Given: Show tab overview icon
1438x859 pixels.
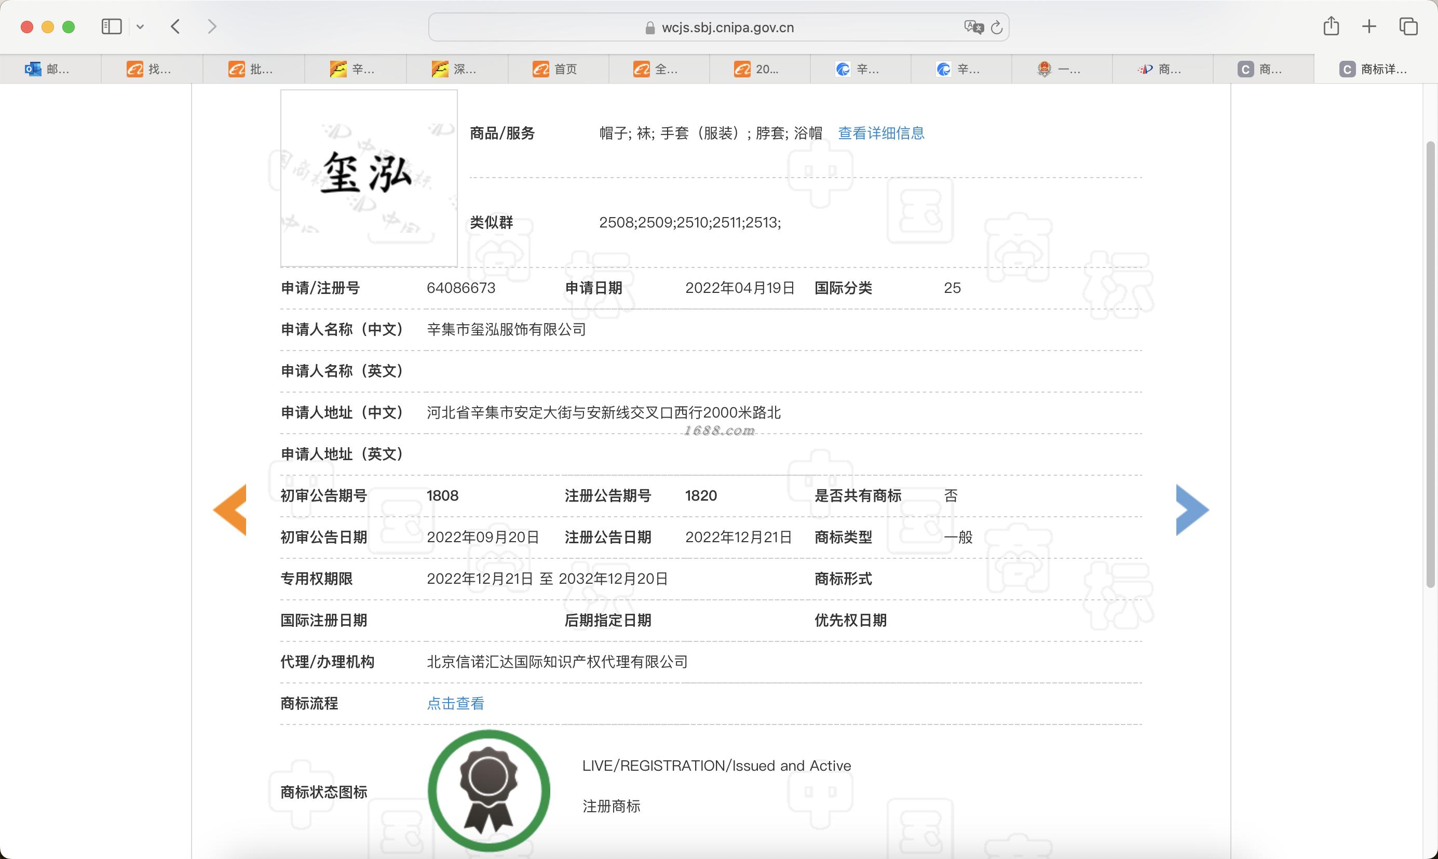Looking at the screenshot, I should click(1408, 26).
